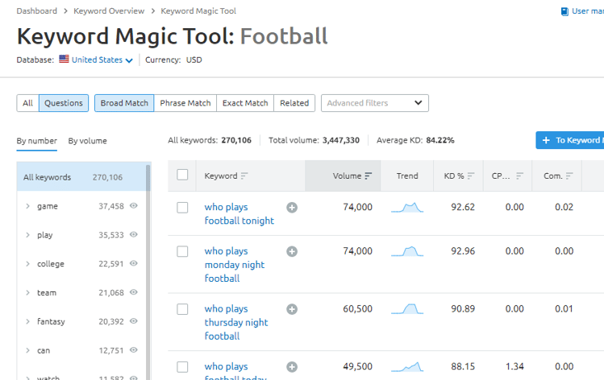Open Dashboard breadcrumb link
604x380 pixels.
coord(36,10)
